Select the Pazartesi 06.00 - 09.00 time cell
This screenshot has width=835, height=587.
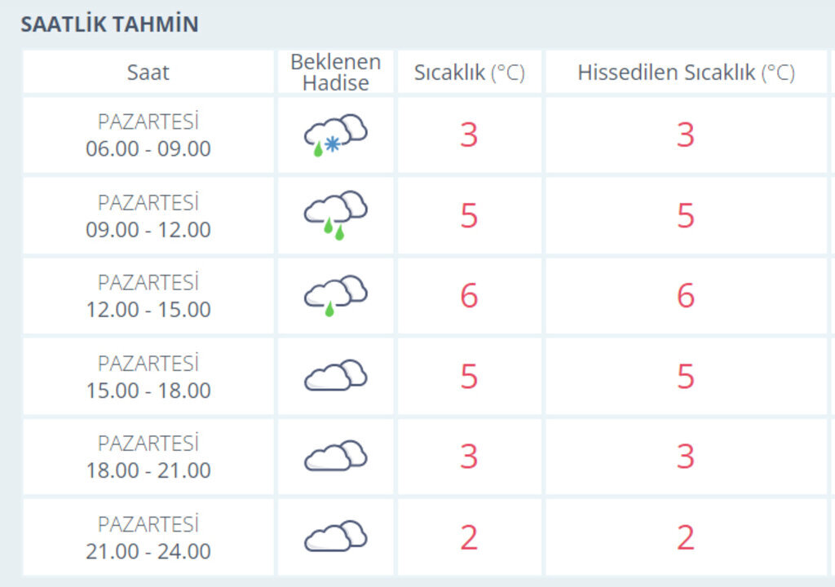(148, 135)
